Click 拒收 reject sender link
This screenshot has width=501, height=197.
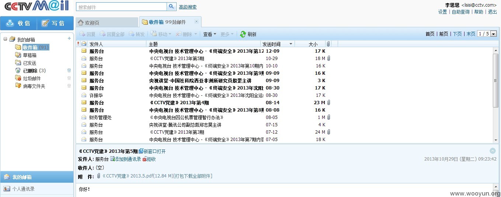click(x=149, y=159)
